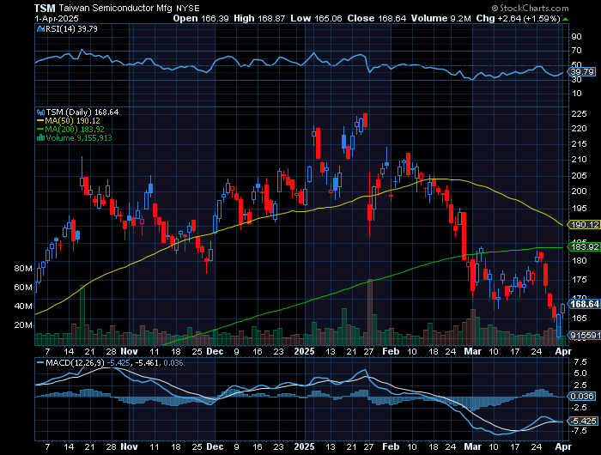This screenshot has width=601, height=455.
Task: Click the 190.12 price tag on right axis
Action: pyautogui.click(x=584, y=225)
